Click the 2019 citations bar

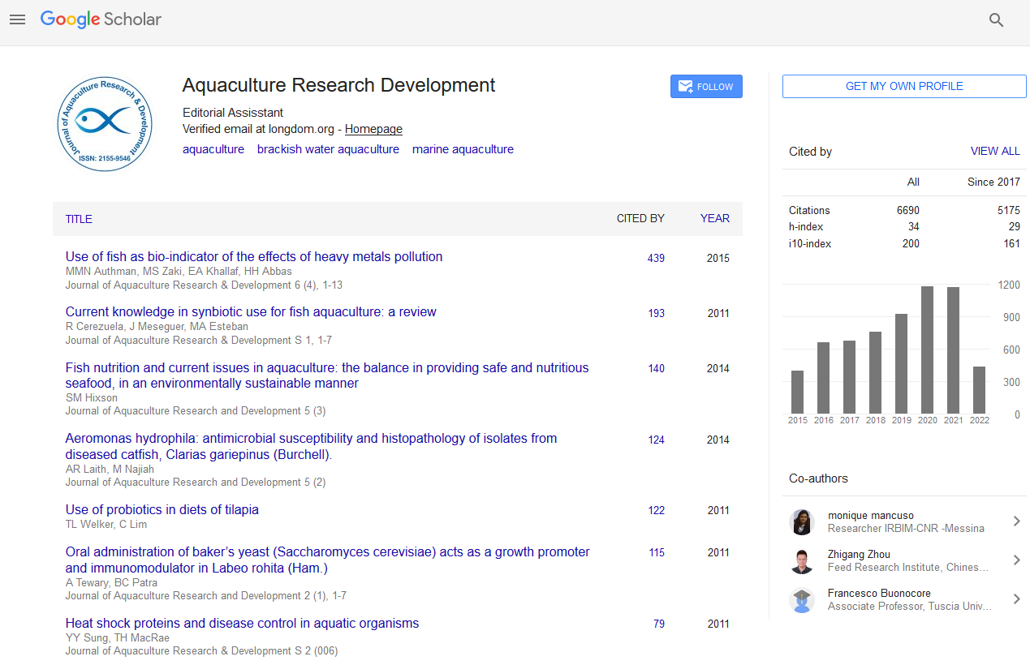pyautogui.click(x=901, y=363)
